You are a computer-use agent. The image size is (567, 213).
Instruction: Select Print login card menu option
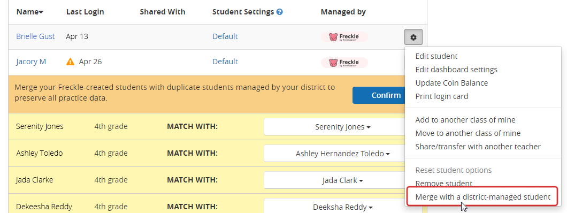(x=441, y=96)
